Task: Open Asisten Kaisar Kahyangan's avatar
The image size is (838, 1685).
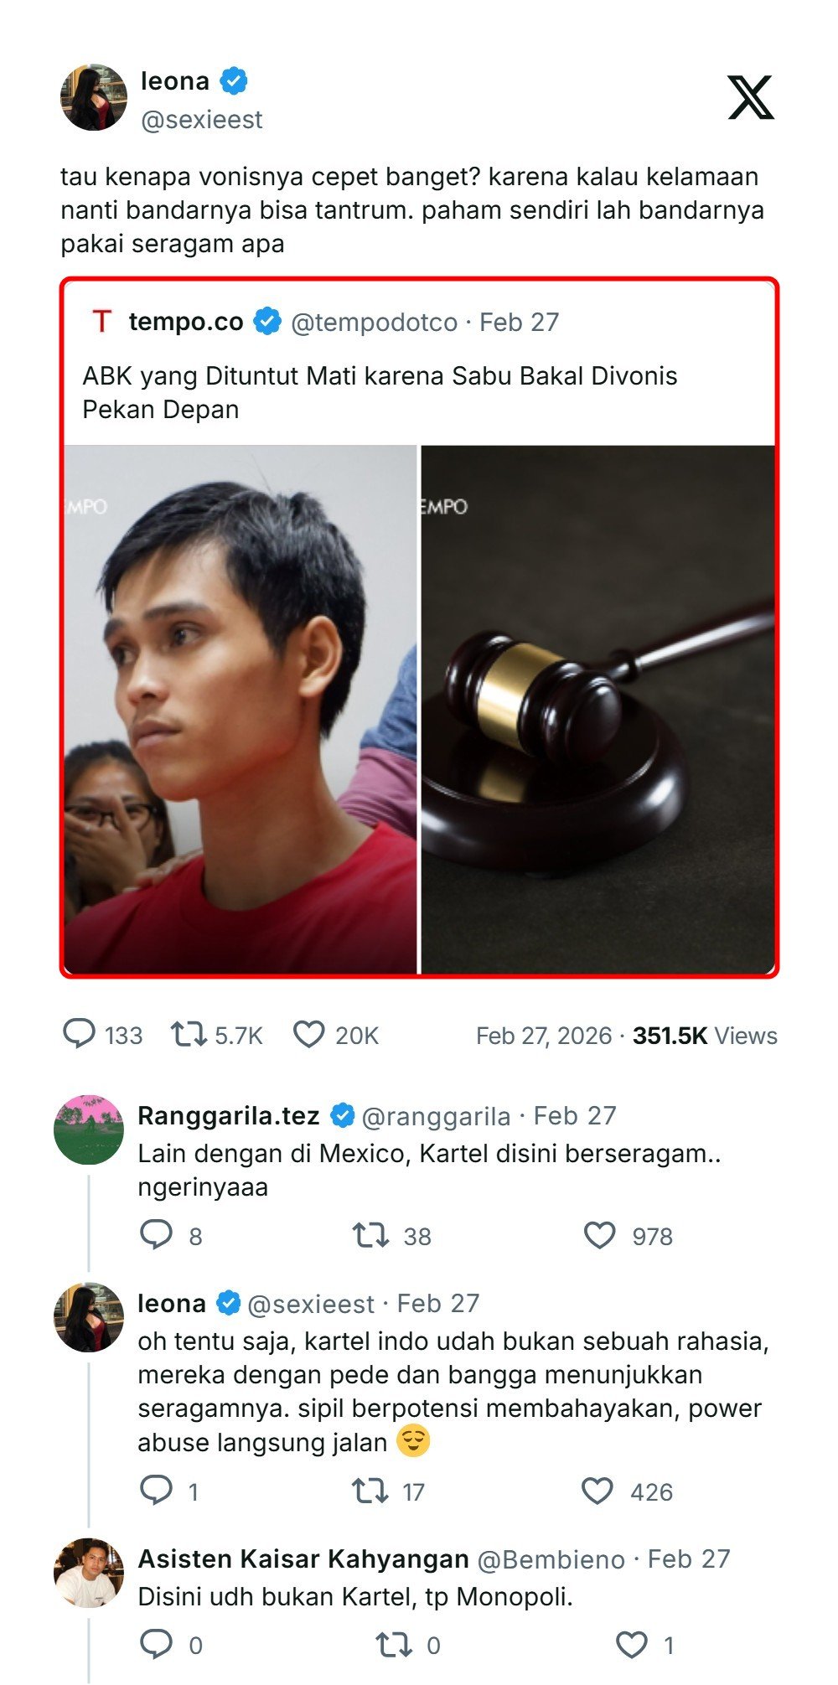Action: [89, 1573]
